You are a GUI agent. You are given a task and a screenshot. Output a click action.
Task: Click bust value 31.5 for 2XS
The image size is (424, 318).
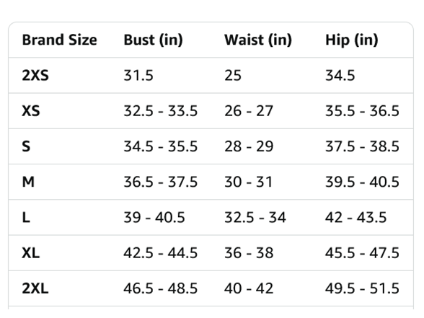(x=138, y=75)
